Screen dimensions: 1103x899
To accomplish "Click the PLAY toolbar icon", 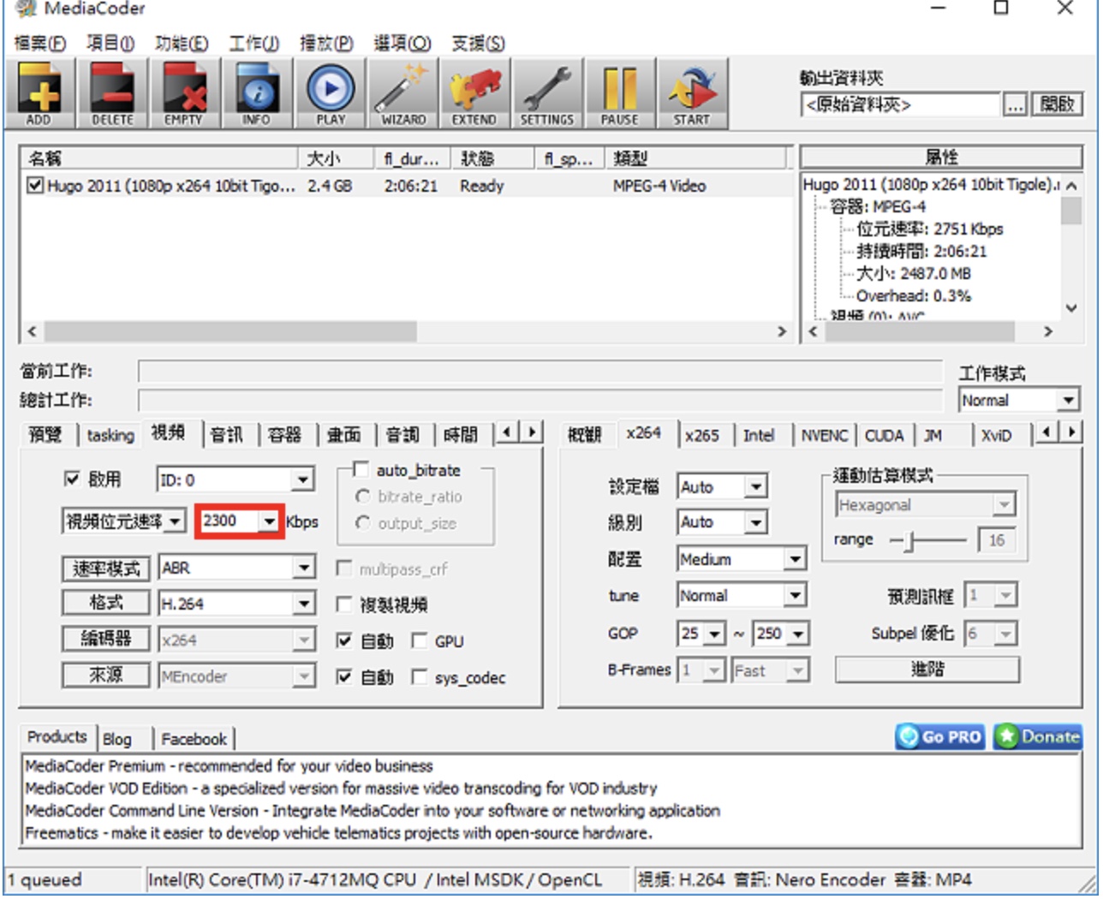I will click(331, 93).
